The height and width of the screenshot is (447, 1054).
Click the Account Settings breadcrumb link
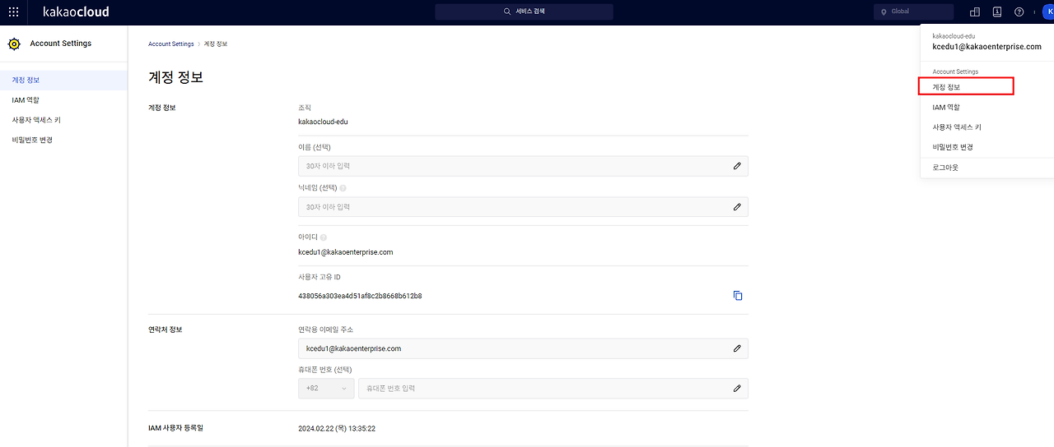[x=171, y=44]
